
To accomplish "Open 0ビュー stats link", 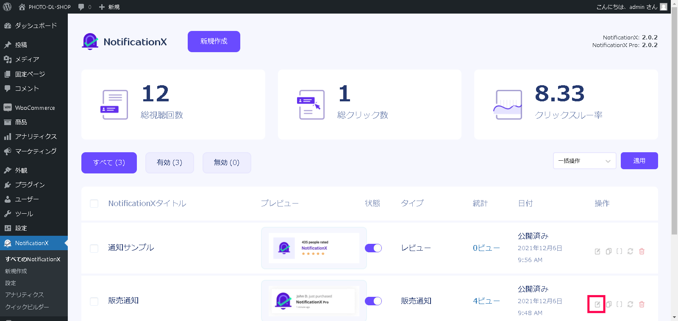I will [486, 248].
